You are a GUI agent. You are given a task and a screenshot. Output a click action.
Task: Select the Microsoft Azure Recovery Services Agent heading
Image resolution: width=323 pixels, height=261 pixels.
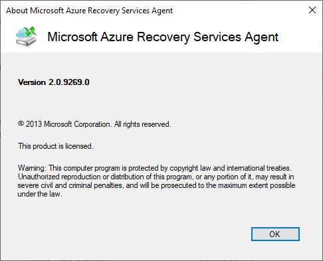click(163, 37)
